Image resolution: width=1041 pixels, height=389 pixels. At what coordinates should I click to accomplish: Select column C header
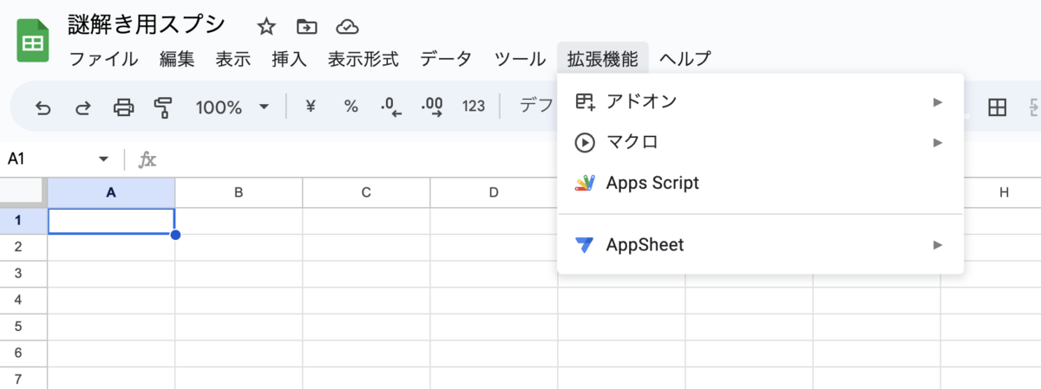366,193
